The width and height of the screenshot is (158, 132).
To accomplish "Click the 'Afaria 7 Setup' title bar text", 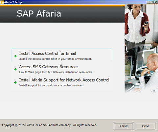I will [13, 2].
